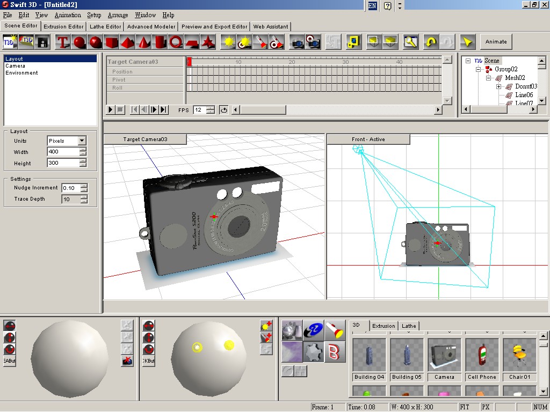Screen dimensions: 550x412
Task: Open Target Camera03 viewport menu
Action: pos(145,139)
